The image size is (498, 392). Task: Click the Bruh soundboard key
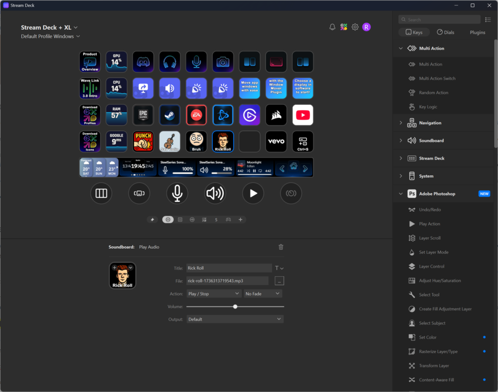tap(196, 141)
